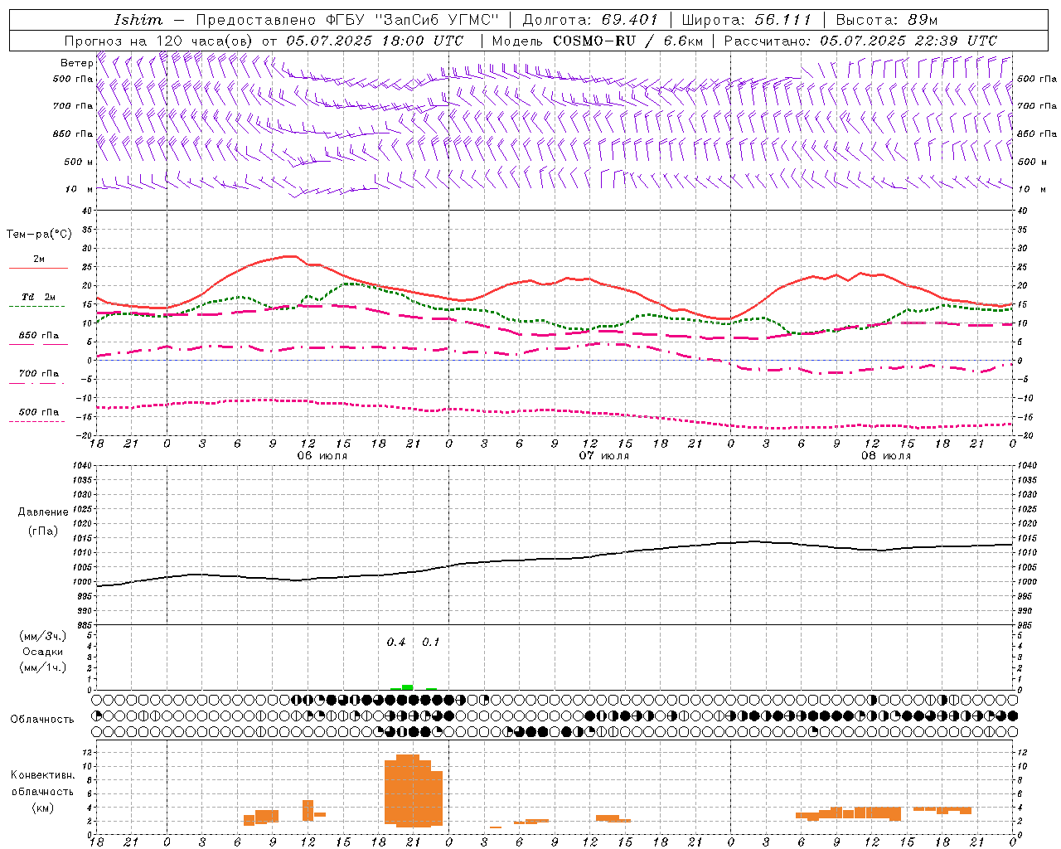Click the green precipitation bar below "0.4"
This screenshot has height=849, width=1061.
pos(407,687)
